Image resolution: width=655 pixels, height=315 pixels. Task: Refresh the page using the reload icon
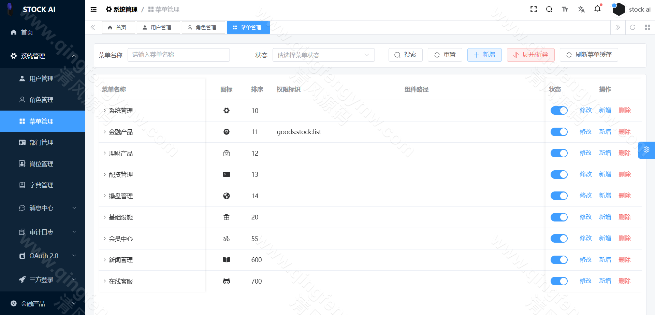(632, 27)
